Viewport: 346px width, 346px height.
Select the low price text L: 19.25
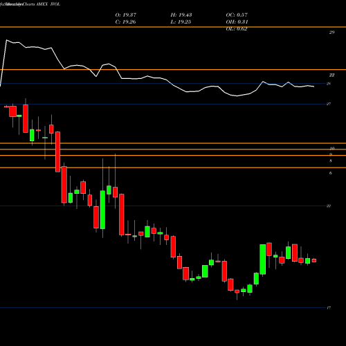coord(181,22)
